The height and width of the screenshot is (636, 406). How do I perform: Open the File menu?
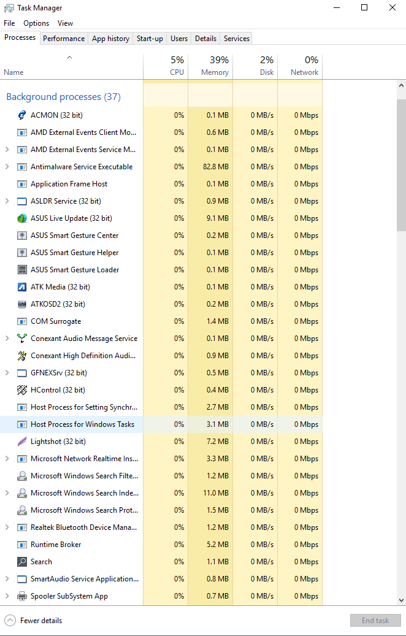(9, 23)
